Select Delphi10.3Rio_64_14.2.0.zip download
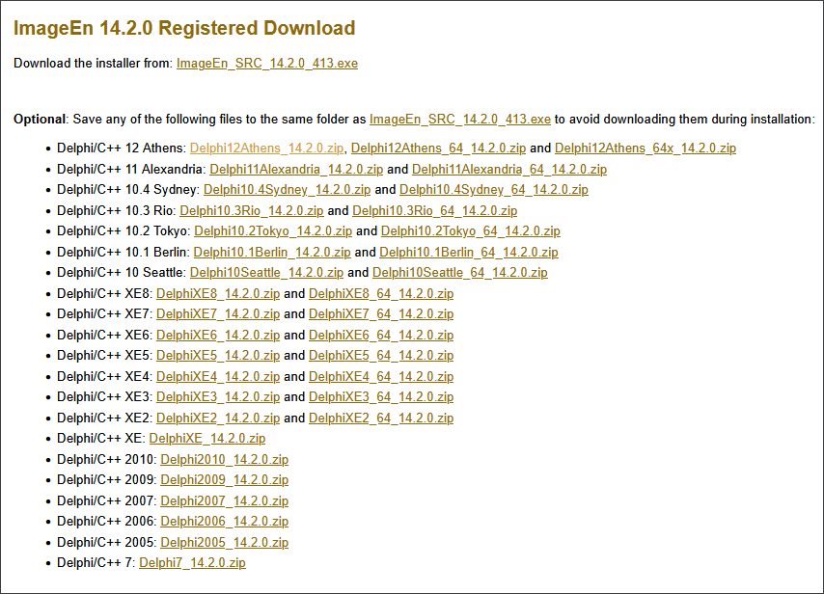 434,211
